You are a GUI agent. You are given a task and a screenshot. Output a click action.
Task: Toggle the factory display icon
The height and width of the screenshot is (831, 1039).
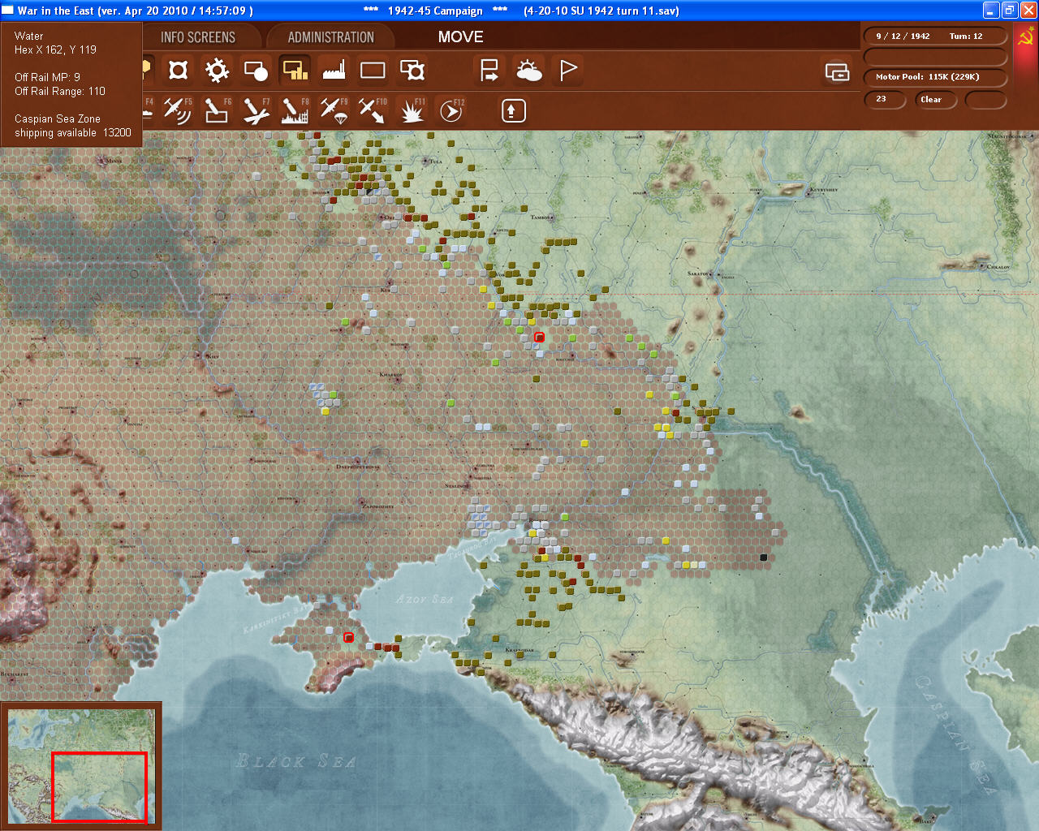coord(334,71)
